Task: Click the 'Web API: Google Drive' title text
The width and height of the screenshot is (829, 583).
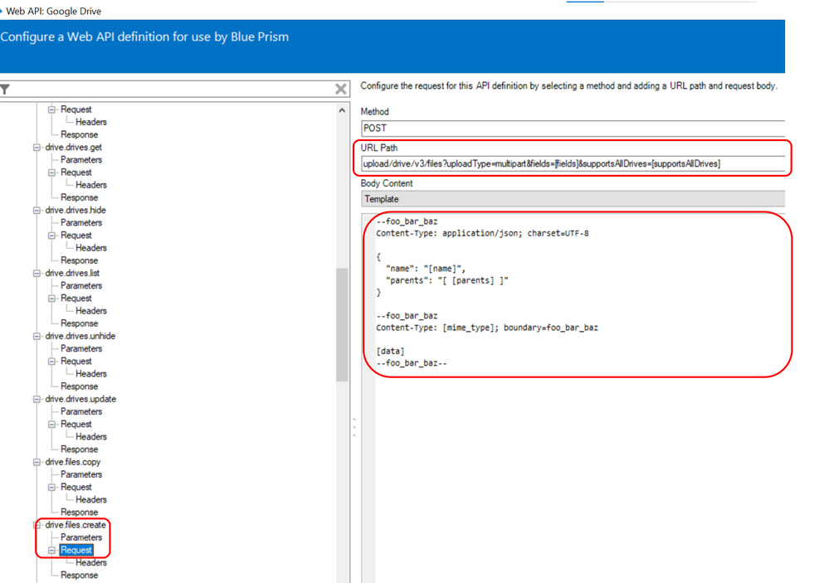Action: tap(53, 11)
